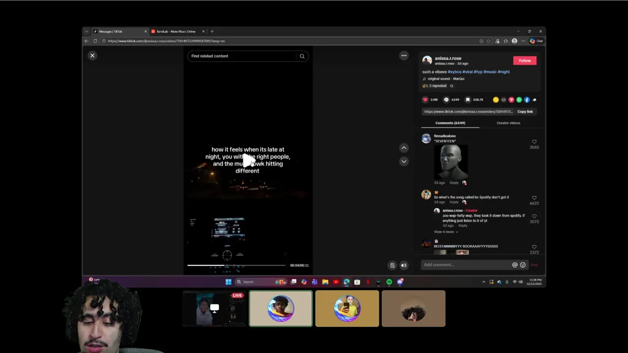
Task: Bookmark the video to favorites
Action: pyautogui.click(x=468, y=100)
